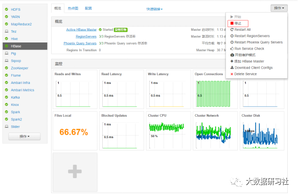298x195 pixels.
Task: Choose the Start menu item
Action: pyautogui.click(x=236, y=17)
